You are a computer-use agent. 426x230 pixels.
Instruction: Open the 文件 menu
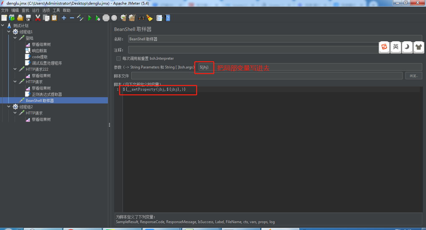pos(5,10)
